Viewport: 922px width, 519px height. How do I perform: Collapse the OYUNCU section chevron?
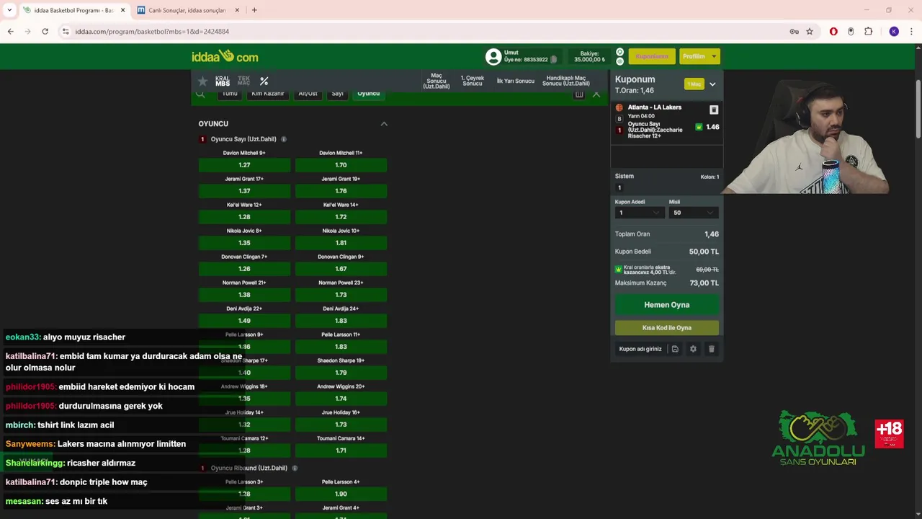(x=384, y=124)
